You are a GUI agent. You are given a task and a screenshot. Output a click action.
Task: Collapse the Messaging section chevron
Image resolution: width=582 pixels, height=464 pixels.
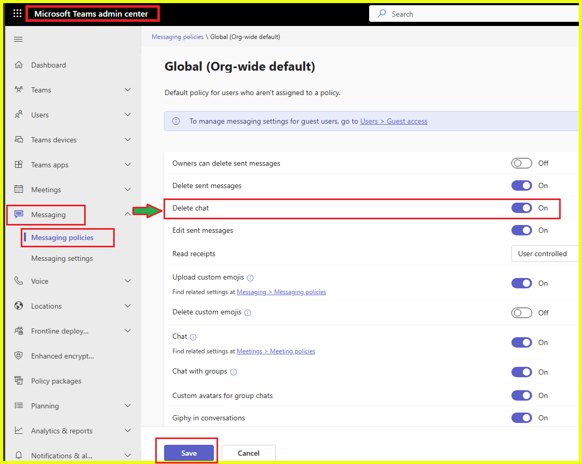[x=127, y=214]
